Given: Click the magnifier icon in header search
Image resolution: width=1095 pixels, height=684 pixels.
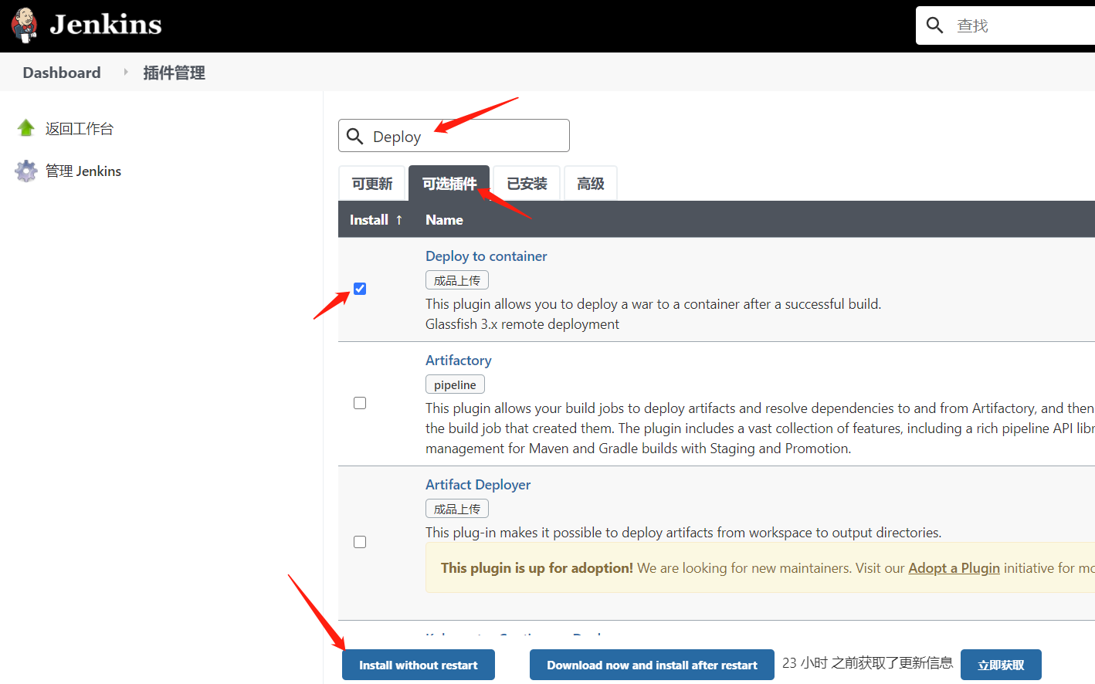Looking at the screenshot, I should (x=934, y=25).
